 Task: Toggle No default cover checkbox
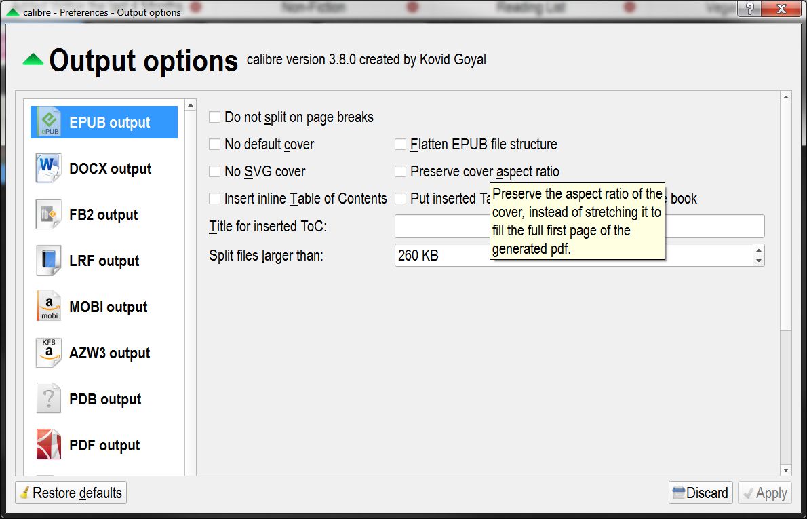click(214, 145)
